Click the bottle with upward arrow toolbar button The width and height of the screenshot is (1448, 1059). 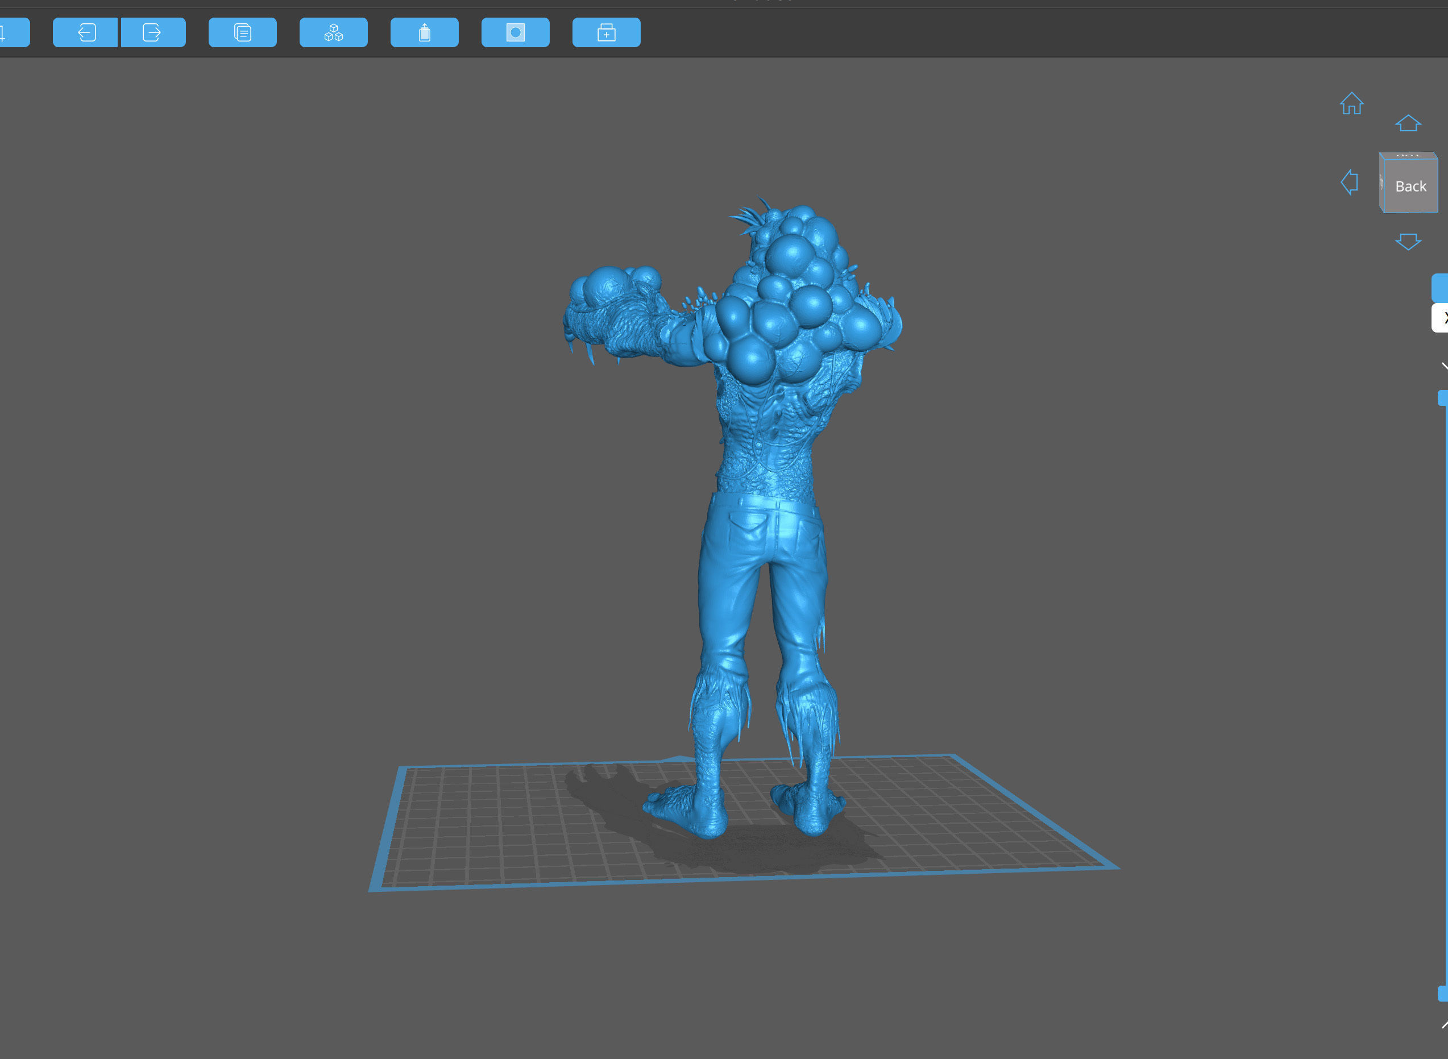pos(424,33)
